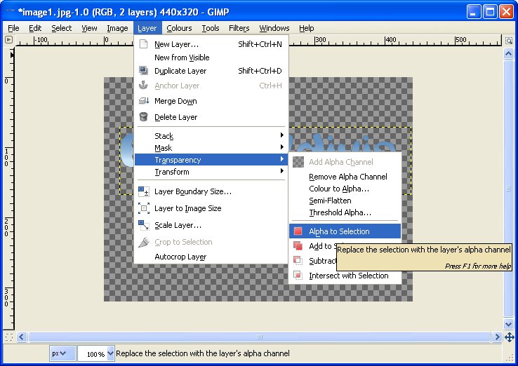
Task: Click the Layer Boundary Size icon
Action: pos(144,191)
